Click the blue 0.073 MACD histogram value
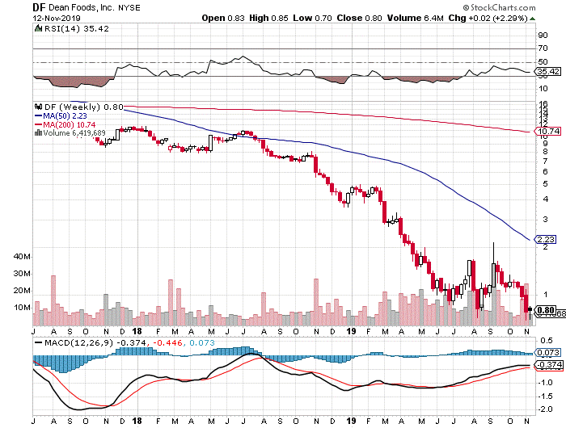Viewport: 566px width, 428px height. pyautogui.click(x=202, y=343)
